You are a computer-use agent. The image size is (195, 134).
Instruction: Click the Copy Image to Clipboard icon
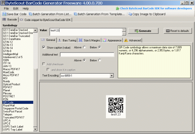pyautogui.click(x=130, y=14)
